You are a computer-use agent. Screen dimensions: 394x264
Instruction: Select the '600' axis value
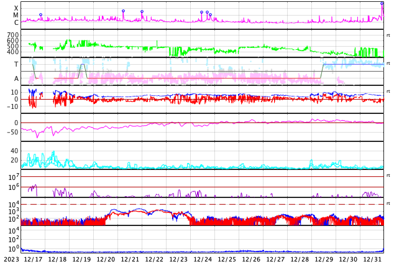pyautogui.click(x=12, y=40)
